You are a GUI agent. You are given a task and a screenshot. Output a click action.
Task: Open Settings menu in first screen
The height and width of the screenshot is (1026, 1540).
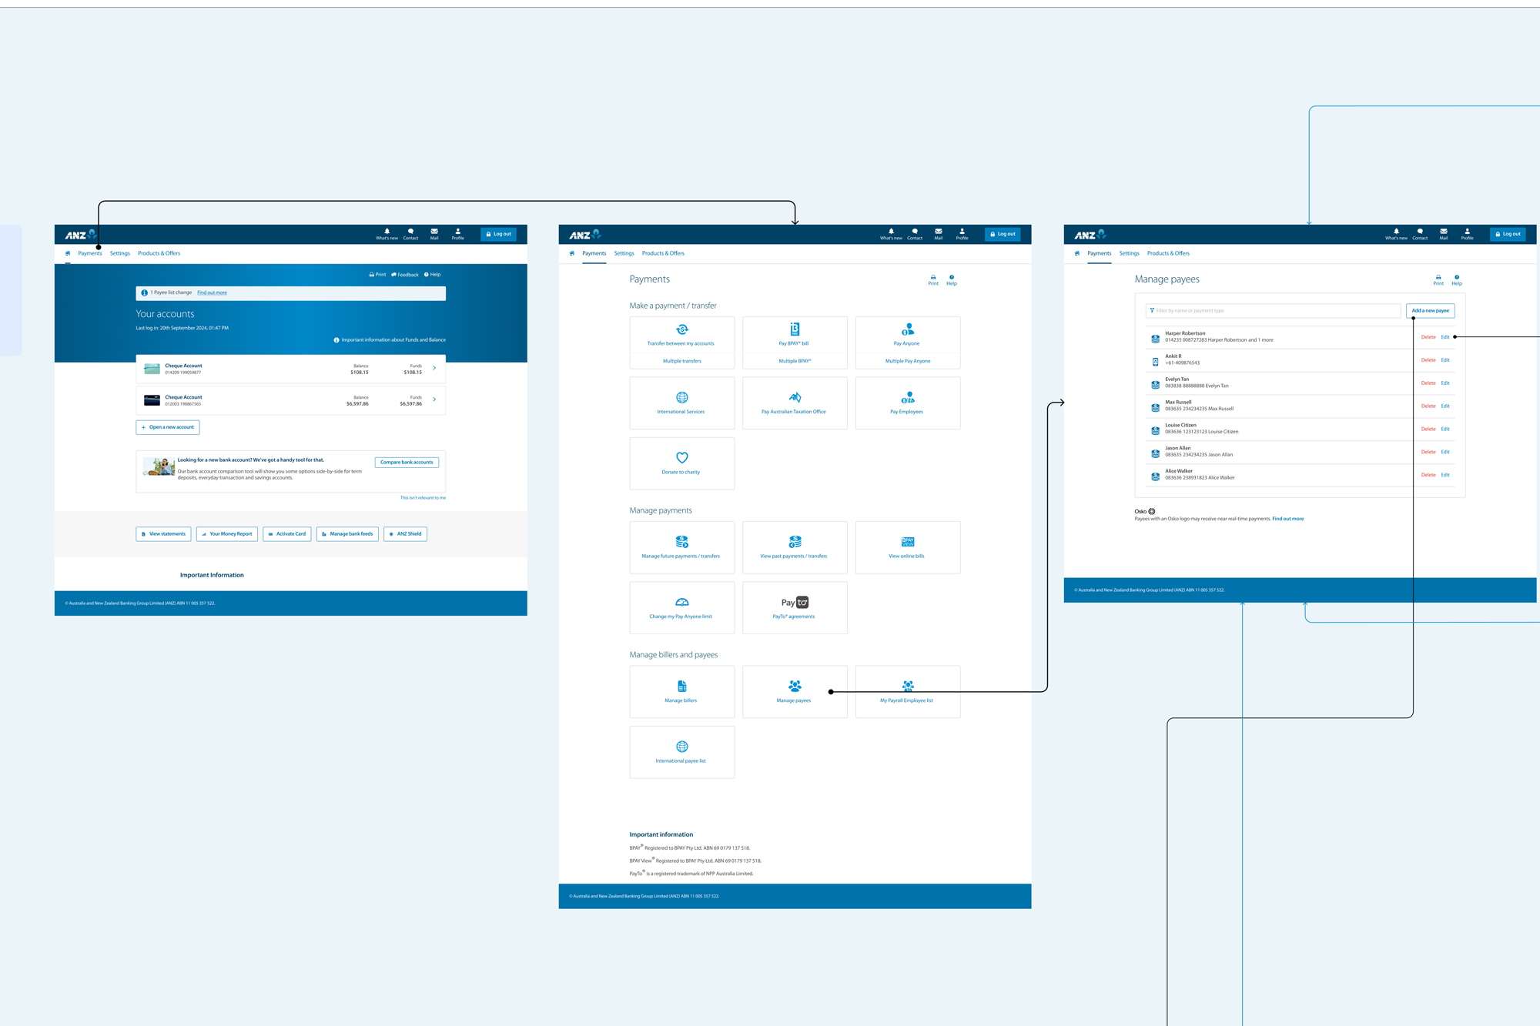pos(119,253)
